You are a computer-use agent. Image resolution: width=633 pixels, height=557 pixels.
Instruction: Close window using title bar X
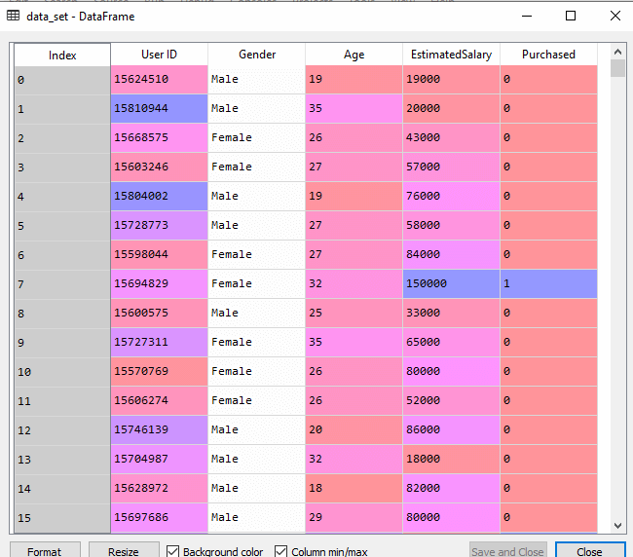click(x=614, y=16)
